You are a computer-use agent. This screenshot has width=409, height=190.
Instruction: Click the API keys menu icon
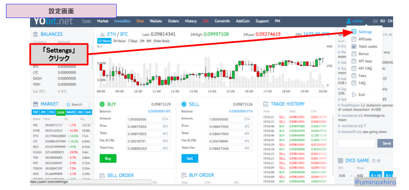click(x=354, y=61)
